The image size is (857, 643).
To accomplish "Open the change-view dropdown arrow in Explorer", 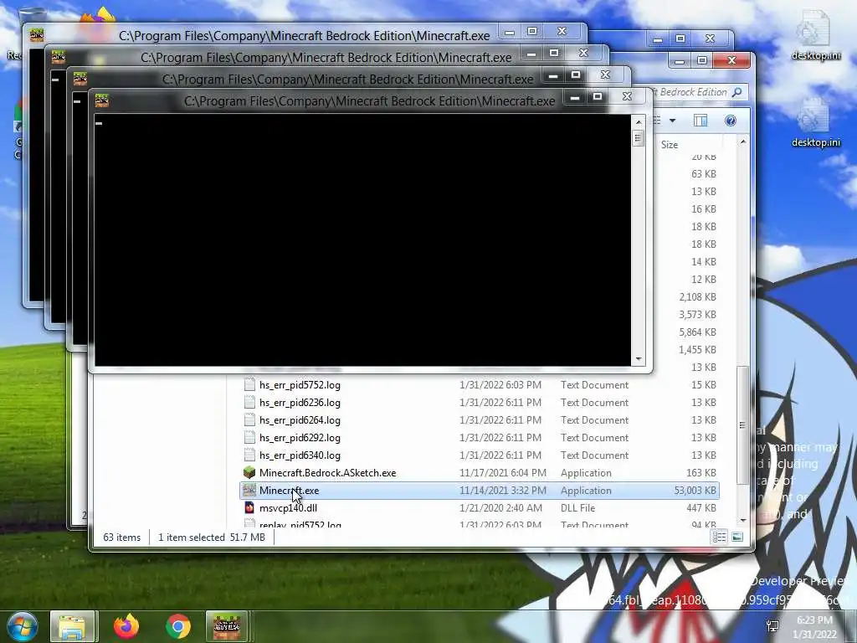I will coord(673,121).
